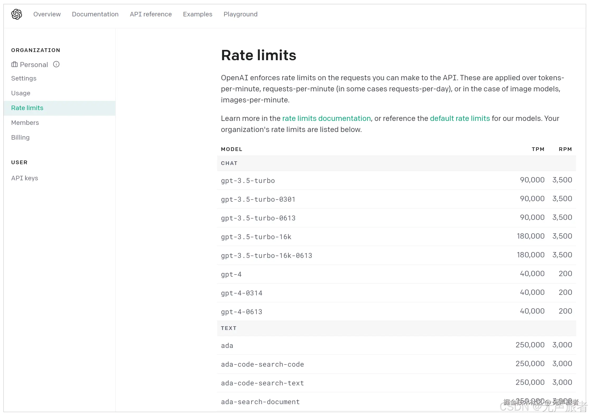Open the Examples navigation item
This screenshot has width=589, height=416.
(197, 14)
